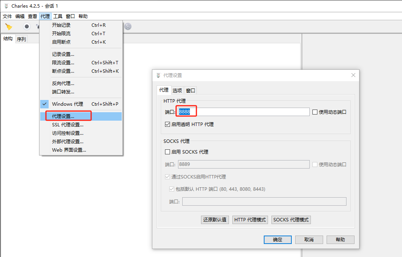Open the 工具 menu
The height and width of the screenshot is (257, 402).
click(x=58, y=16)
